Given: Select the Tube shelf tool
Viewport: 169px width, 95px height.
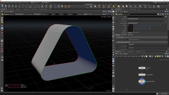Looking at the screenshot, I should point(9,7).
